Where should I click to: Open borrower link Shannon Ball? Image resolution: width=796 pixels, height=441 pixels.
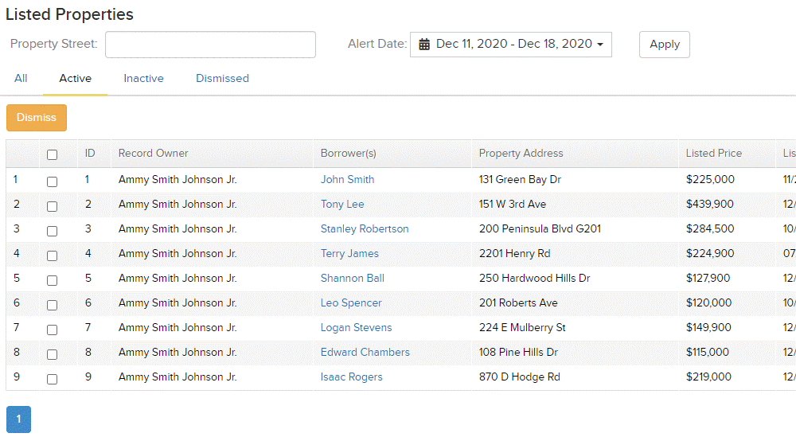[353, 278]
